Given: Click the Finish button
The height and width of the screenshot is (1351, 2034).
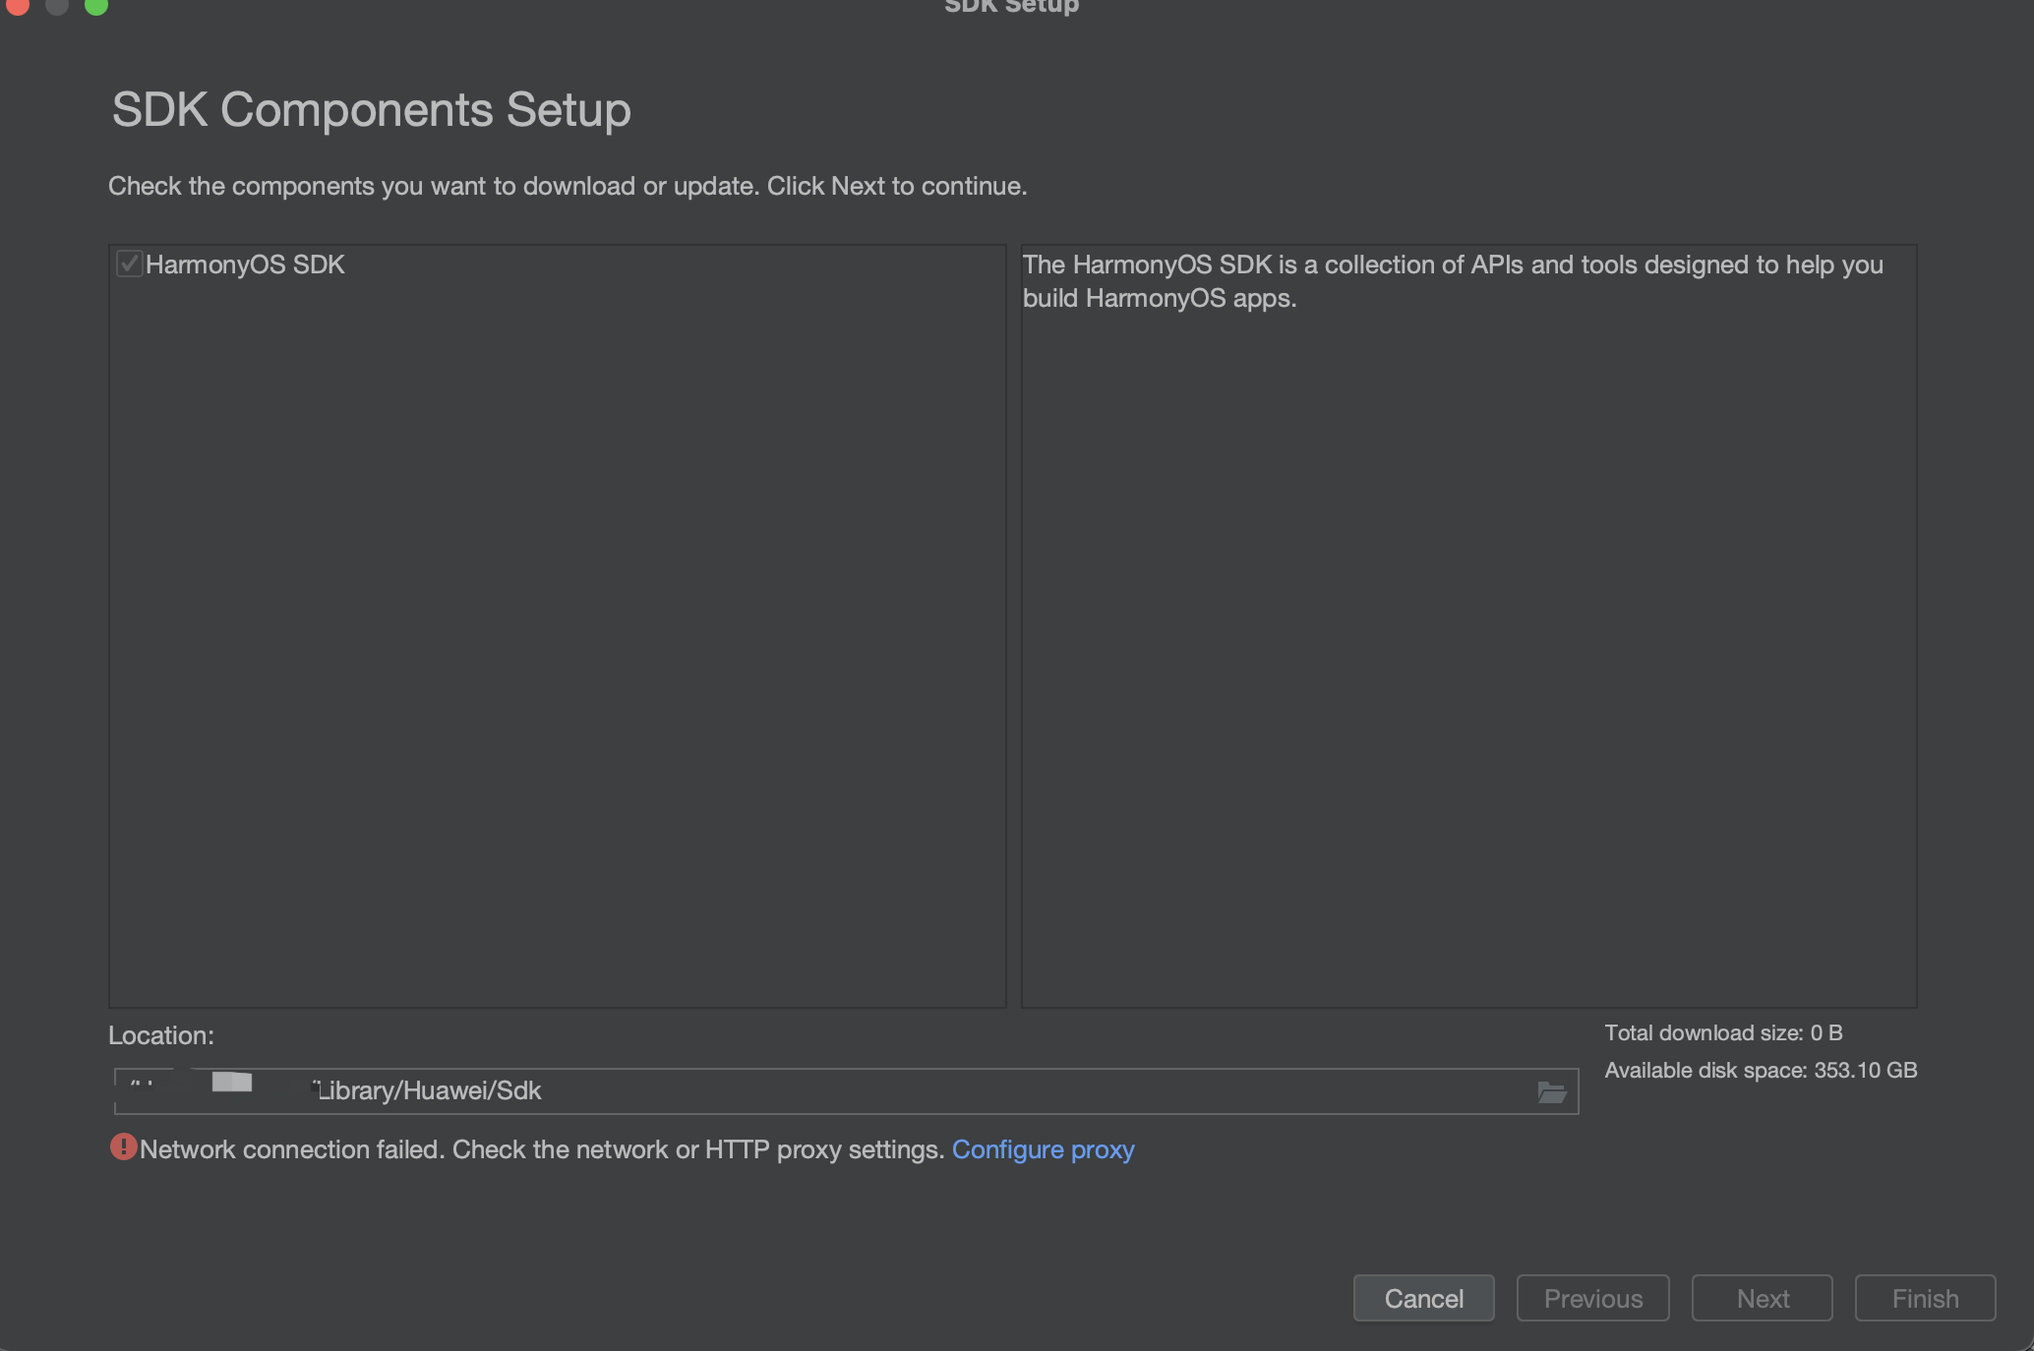Looking at the screenshot, I should (1925, 1298).
